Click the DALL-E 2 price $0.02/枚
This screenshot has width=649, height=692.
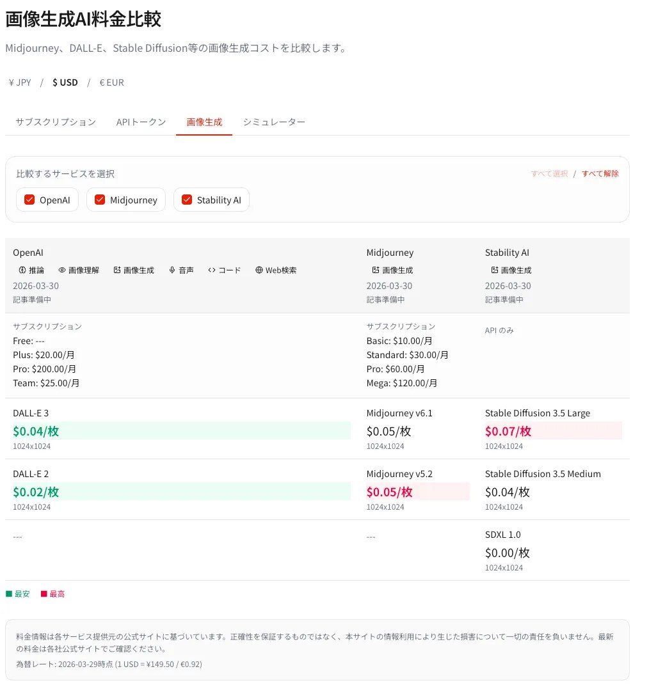click(x=36, y=492)
